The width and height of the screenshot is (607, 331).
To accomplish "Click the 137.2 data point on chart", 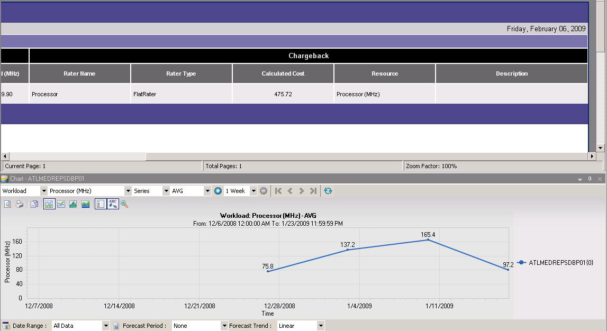I will [x=348, y=250].
